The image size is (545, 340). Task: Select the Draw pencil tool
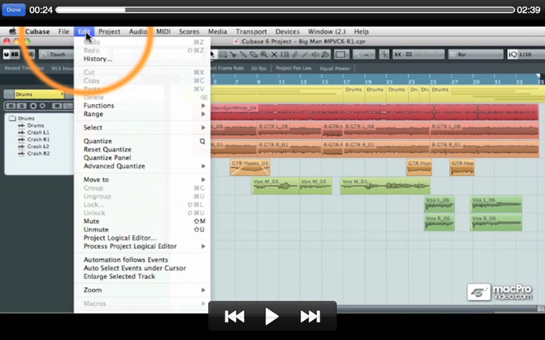(295, 54)
